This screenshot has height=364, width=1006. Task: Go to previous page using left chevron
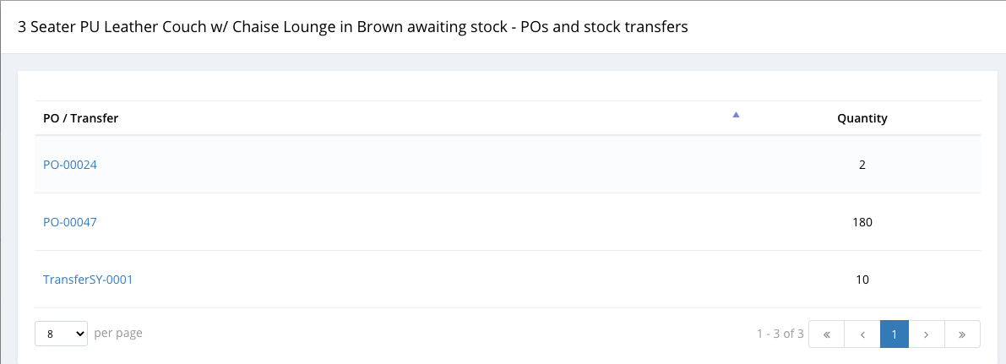pyautogui.click(x=862, y=334)
